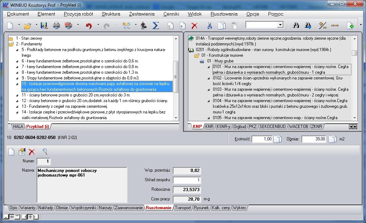
Task: Collapse the '01 - Konstrukcje murowe' folder
Action: (197, 56)
